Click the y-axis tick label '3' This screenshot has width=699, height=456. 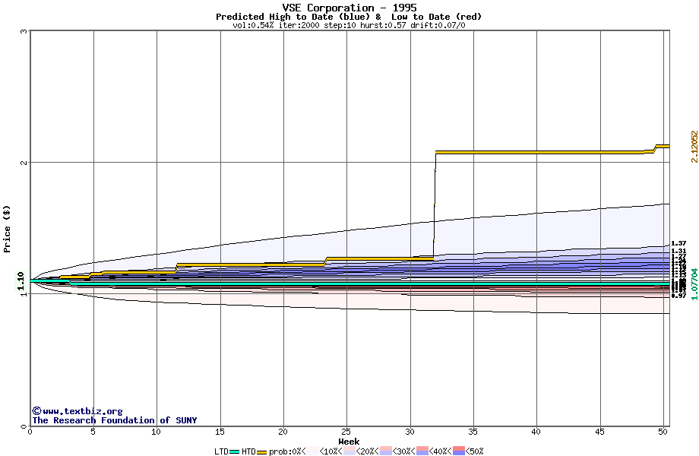[x=24, y=31]
